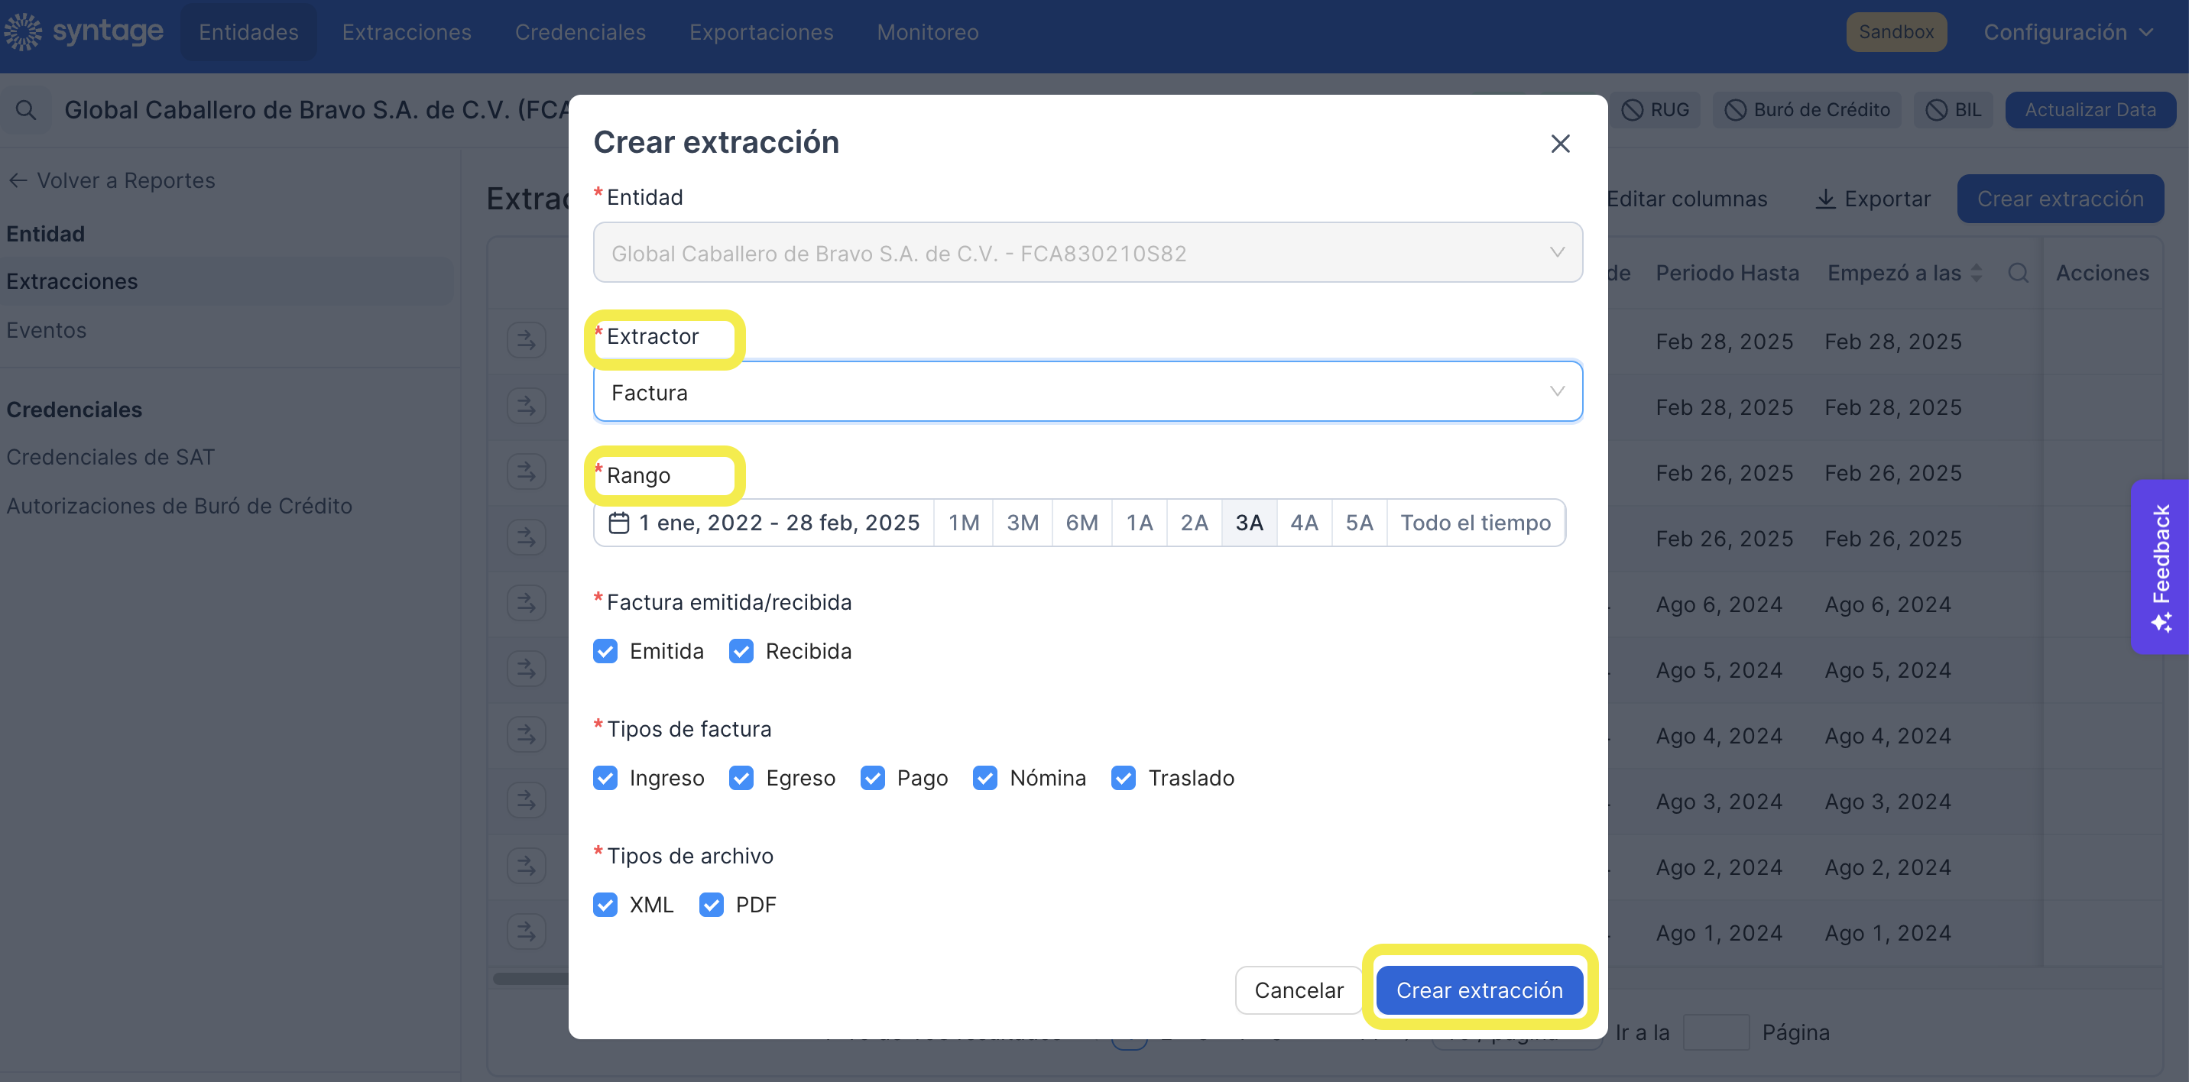Select the 6M range preset
This screenshot has height=1082, width=2189.
coord(1082,523)
